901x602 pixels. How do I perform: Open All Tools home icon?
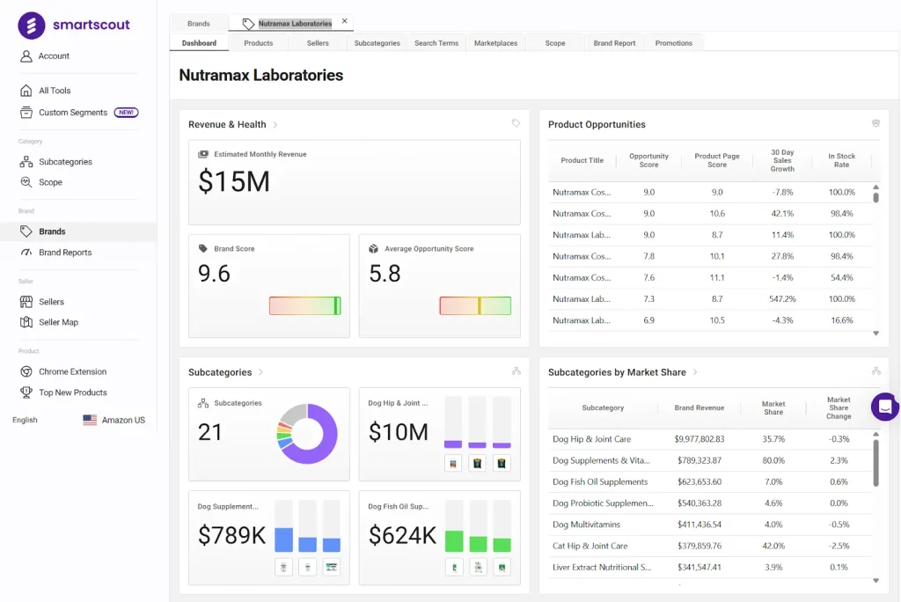tap(26, 91)
